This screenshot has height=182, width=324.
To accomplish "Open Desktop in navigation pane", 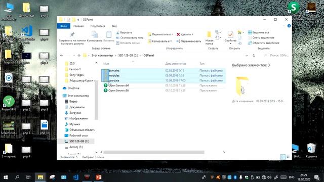I will (x=78, y=135).
